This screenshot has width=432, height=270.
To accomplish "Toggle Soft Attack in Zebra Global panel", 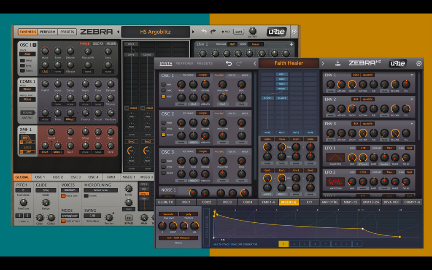I will [63, 221].
